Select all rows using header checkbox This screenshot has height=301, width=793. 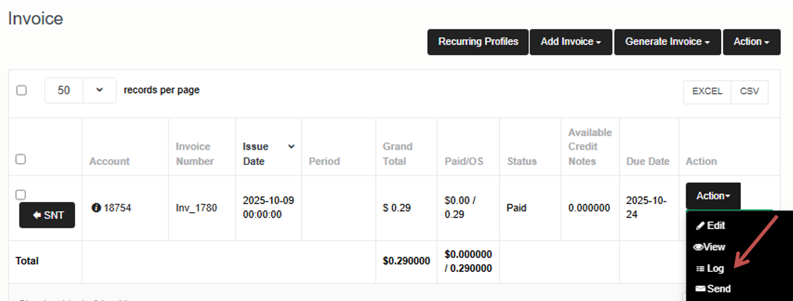click(x=21, y=159)
